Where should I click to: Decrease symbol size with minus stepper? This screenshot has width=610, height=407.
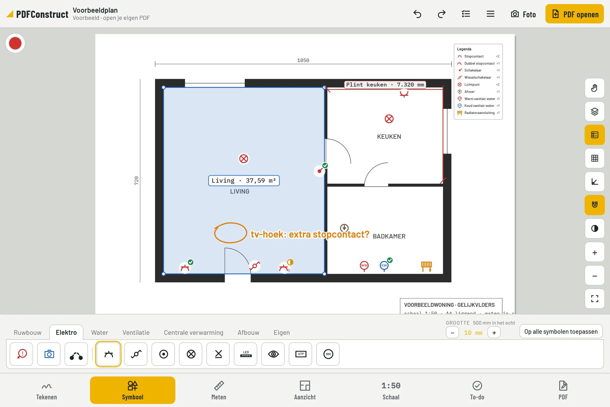click(452, 333)
